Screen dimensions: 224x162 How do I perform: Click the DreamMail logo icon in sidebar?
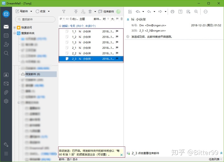pyautogui.click(x=6, y=14)
